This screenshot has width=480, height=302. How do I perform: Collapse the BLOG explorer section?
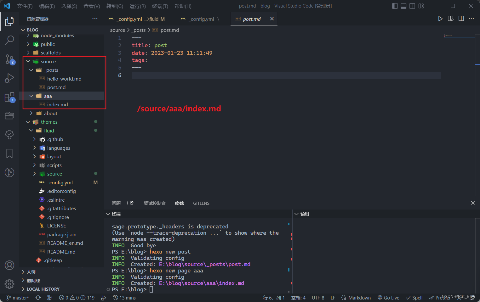click(62, 30)
